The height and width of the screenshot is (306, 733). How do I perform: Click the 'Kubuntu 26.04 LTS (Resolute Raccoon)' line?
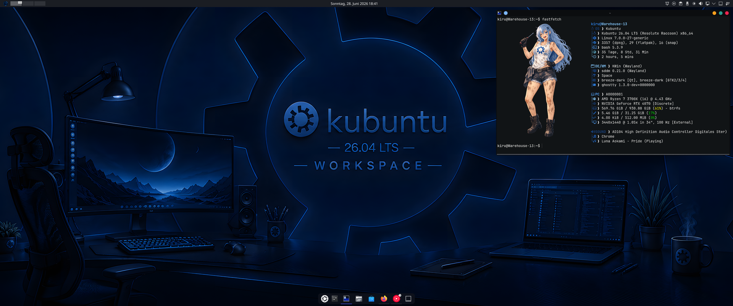[647, 34]
